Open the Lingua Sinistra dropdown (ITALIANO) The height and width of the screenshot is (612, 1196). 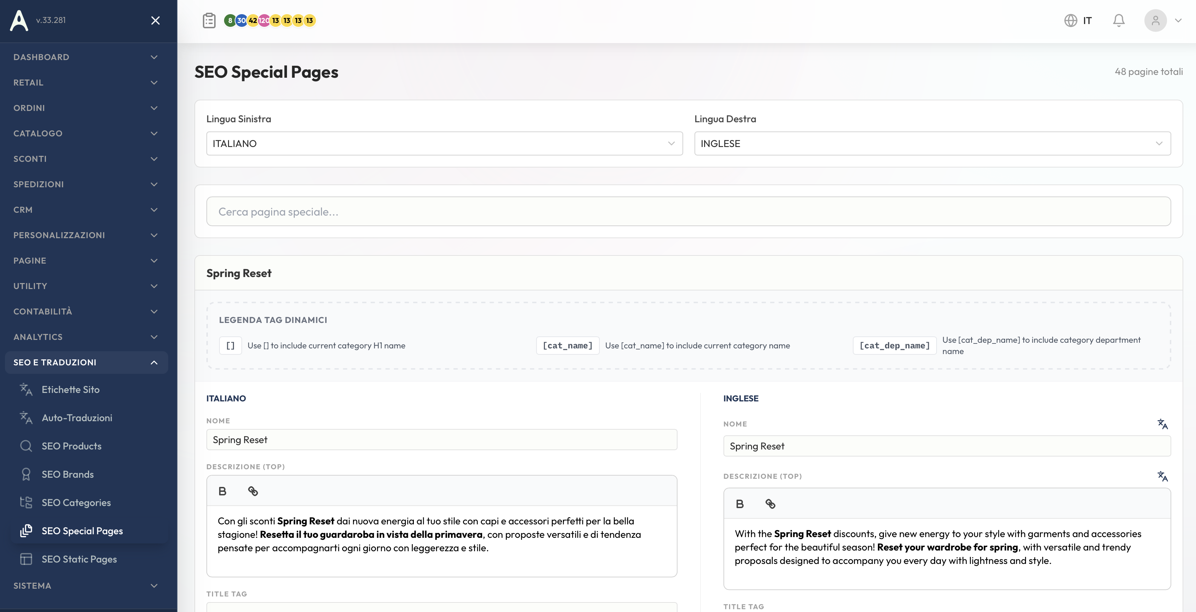444,144
